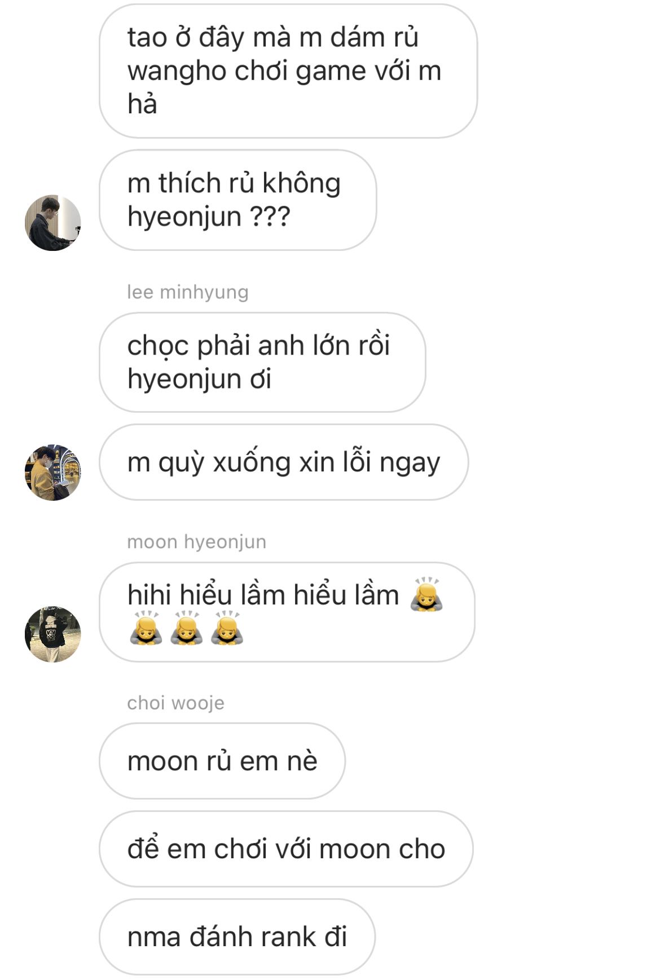Tap middle bowing emoji on second line
The width and height of the screenshot is (660, 980).
(x=187, y=628)
